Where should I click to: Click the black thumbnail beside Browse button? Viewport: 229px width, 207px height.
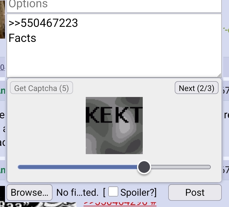(x=2, y=193)
